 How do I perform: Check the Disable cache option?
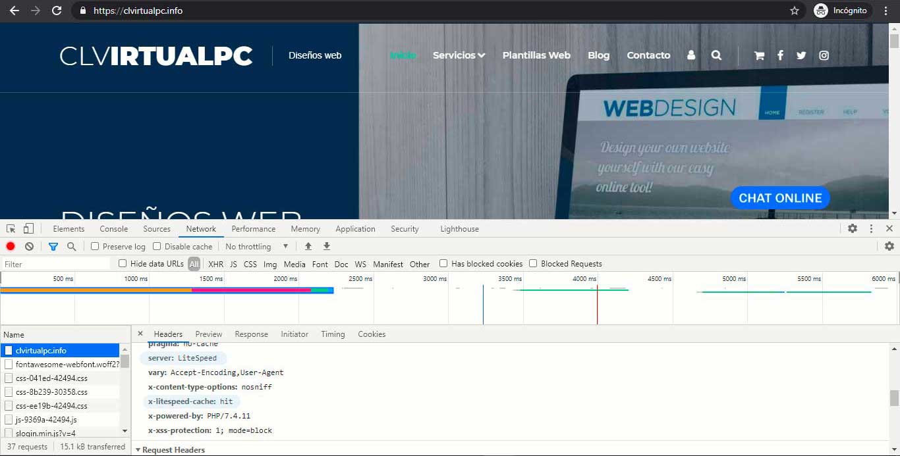click(157, 246)
